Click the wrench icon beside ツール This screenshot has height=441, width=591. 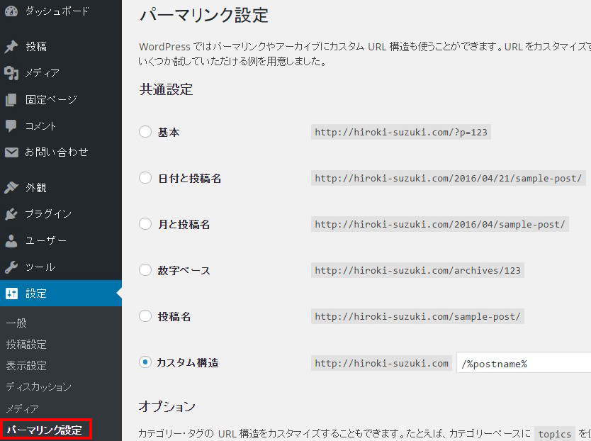11,267
